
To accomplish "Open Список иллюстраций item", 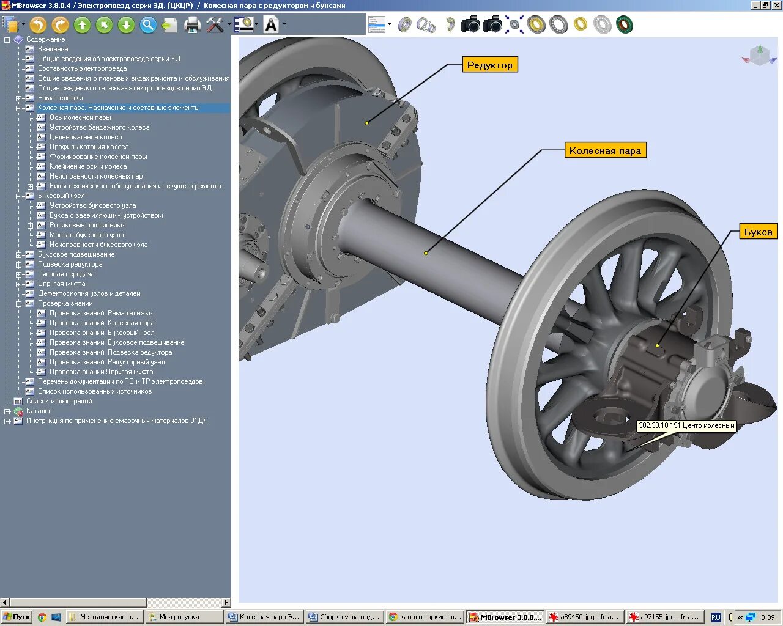I will point(59,401).
